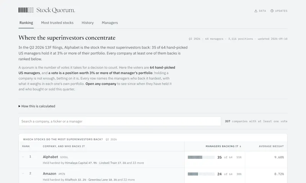Click Alphabet's 9.60% average weight value
306x183 pixels.
click(279, 157)
